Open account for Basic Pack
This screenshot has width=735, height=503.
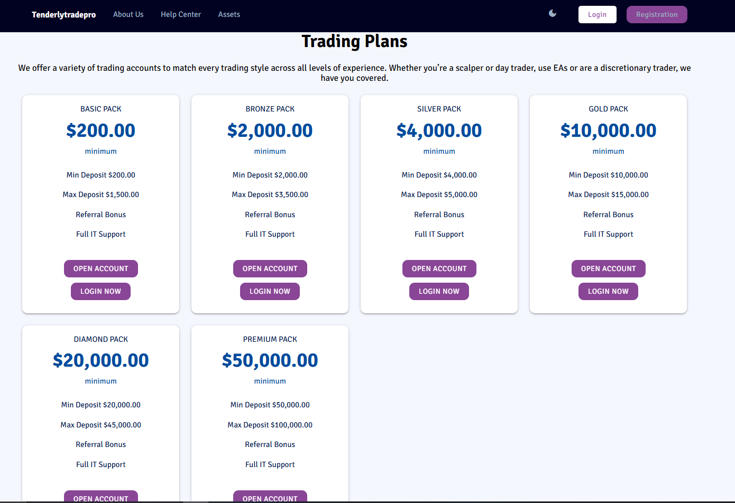coord(100,268)
